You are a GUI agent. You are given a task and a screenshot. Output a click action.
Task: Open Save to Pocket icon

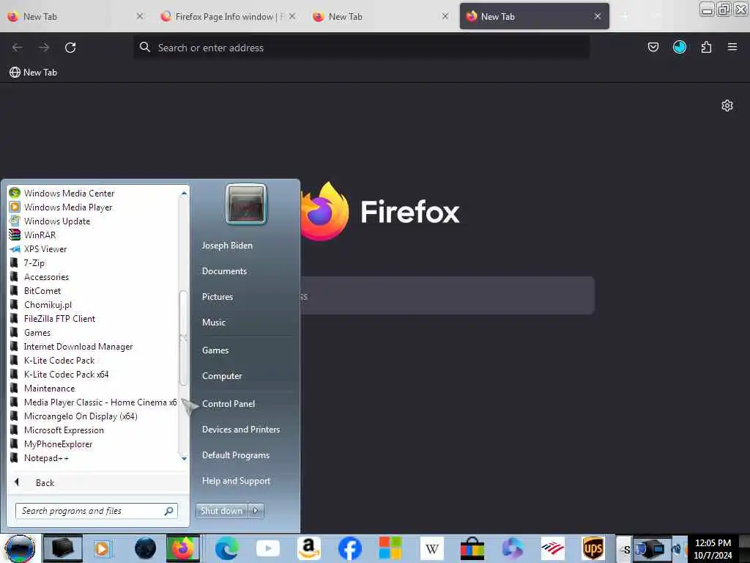pyautogui.click(x=653, y=47)
